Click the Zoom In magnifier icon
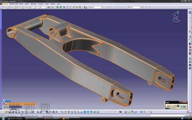The image size is (192, 120). (x=75, y=112)
